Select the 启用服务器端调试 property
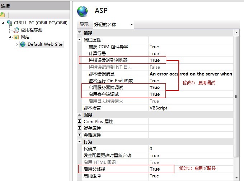Viewport: 244px width, 181px height. (x=107, y=88)
